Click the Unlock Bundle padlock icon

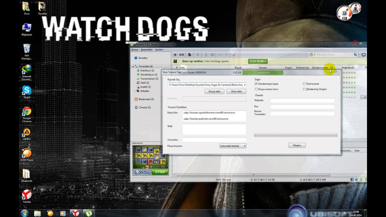pos(234,55)
